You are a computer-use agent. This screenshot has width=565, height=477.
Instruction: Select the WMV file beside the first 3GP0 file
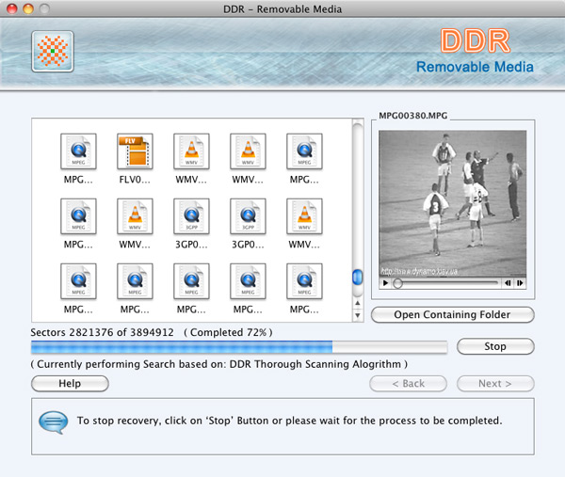(135, 216)
